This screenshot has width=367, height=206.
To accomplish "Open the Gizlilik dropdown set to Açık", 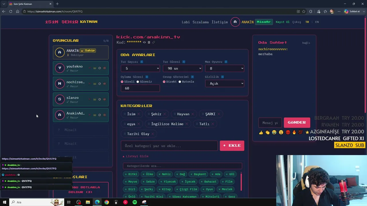I will pos(225,84).
